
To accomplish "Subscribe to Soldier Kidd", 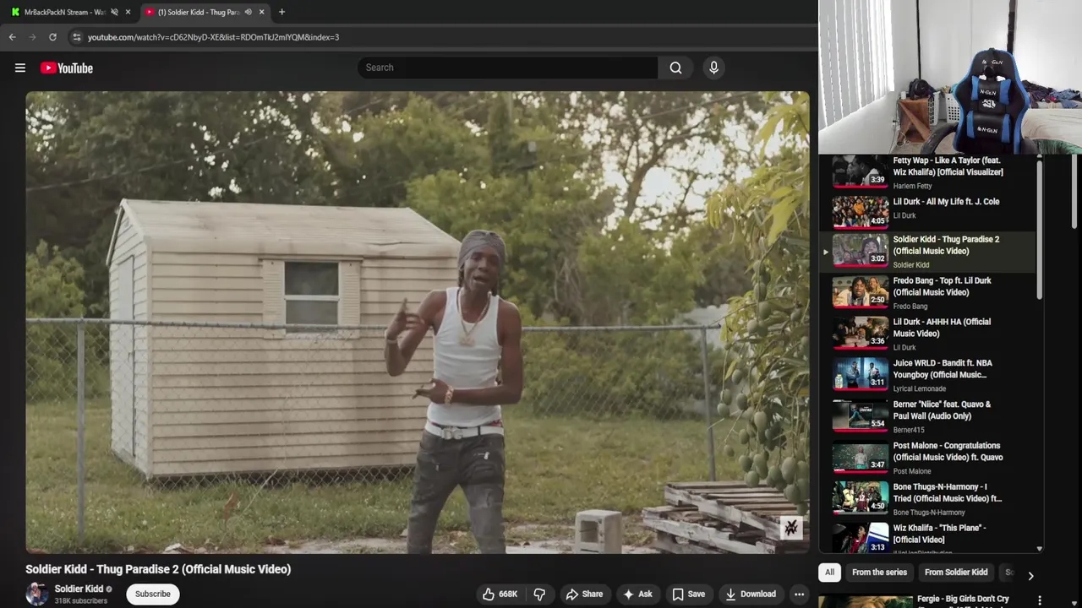I will click(153, 594).
